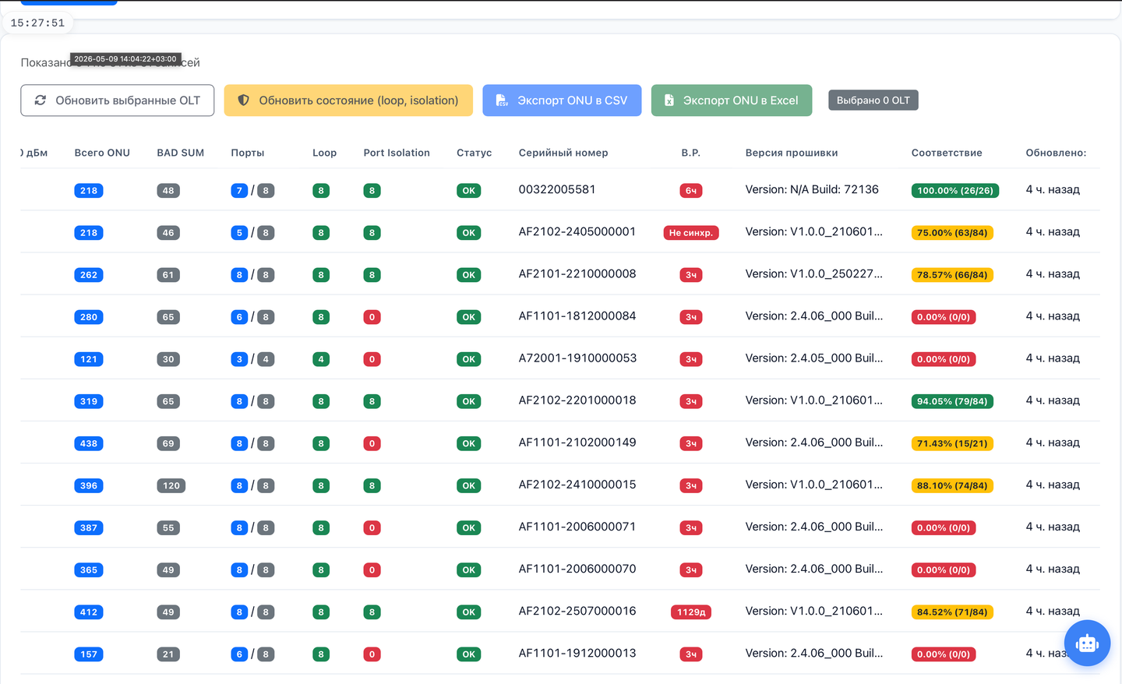Click serial number AF2102-2405000001
This screenshot has height=684, width=1122.
(577, 232)
